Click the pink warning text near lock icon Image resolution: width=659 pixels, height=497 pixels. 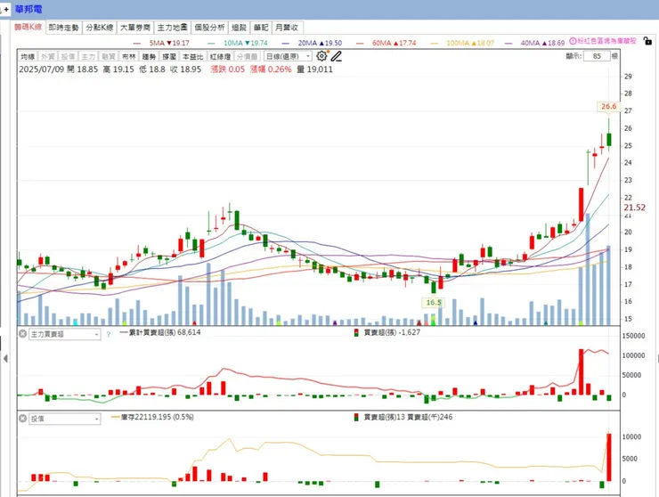pos(606,41)
